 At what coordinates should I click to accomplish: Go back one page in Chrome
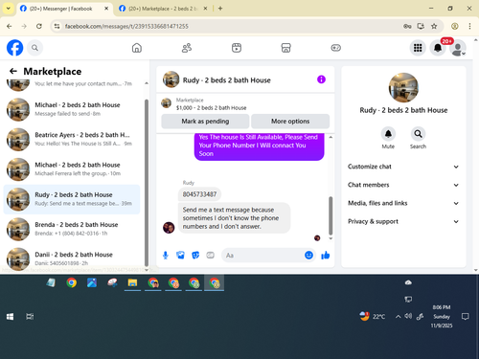click(10, 26)
